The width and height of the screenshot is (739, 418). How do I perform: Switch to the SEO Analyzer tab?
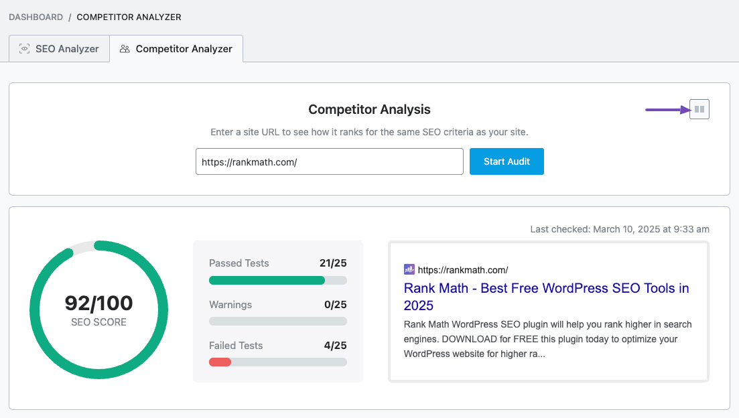pyautogui.click(x=59, y=49)
